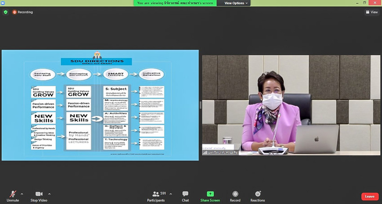
Task: Click the shared screen slide thumbnail
Action: tap(100, 105)
